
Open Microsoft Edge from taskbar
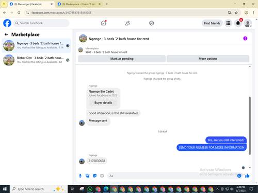pyautogui.click(x=106, y=189)
